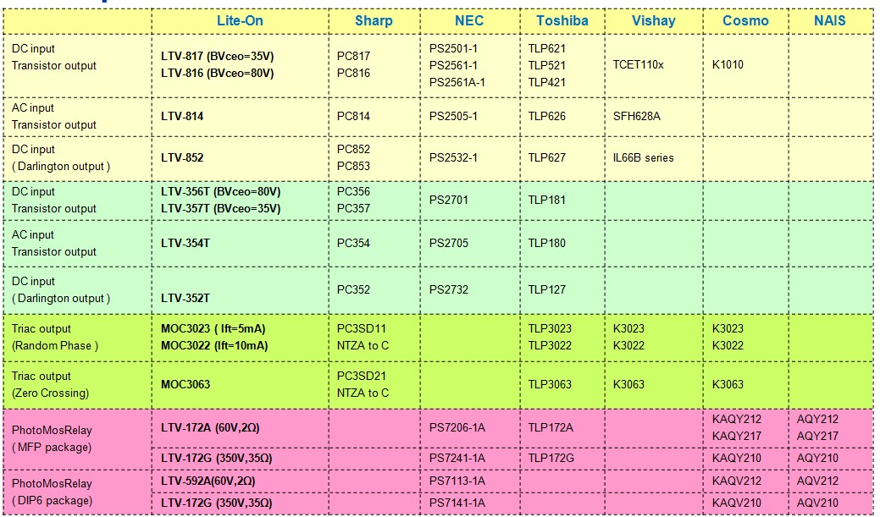Select LTV-172A (60V,2Ω)
The height and width of the screenshot is (517, 880).
[210, 428]
